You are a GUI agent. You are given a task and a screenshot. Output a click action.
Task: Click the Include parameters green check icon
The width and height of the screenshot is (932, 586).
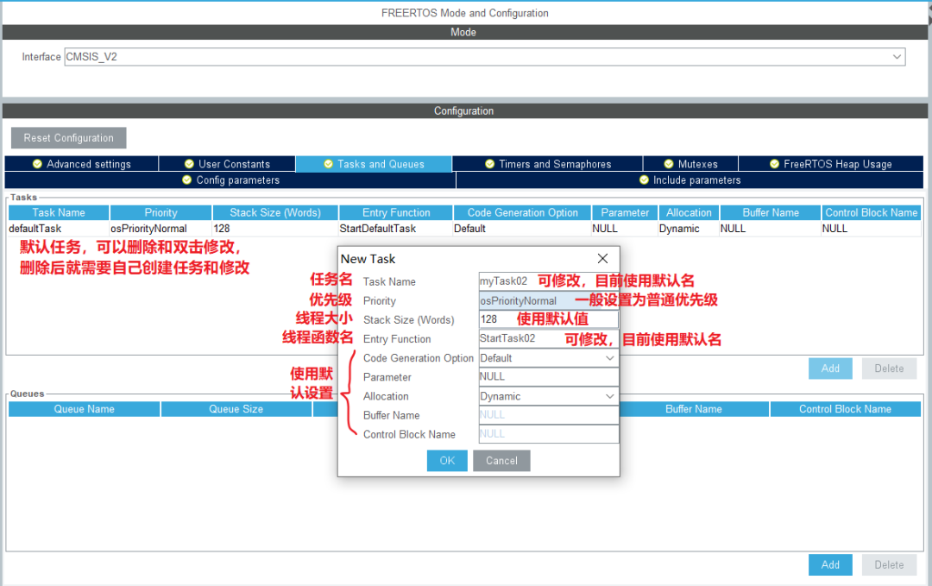tap(644, 180)
